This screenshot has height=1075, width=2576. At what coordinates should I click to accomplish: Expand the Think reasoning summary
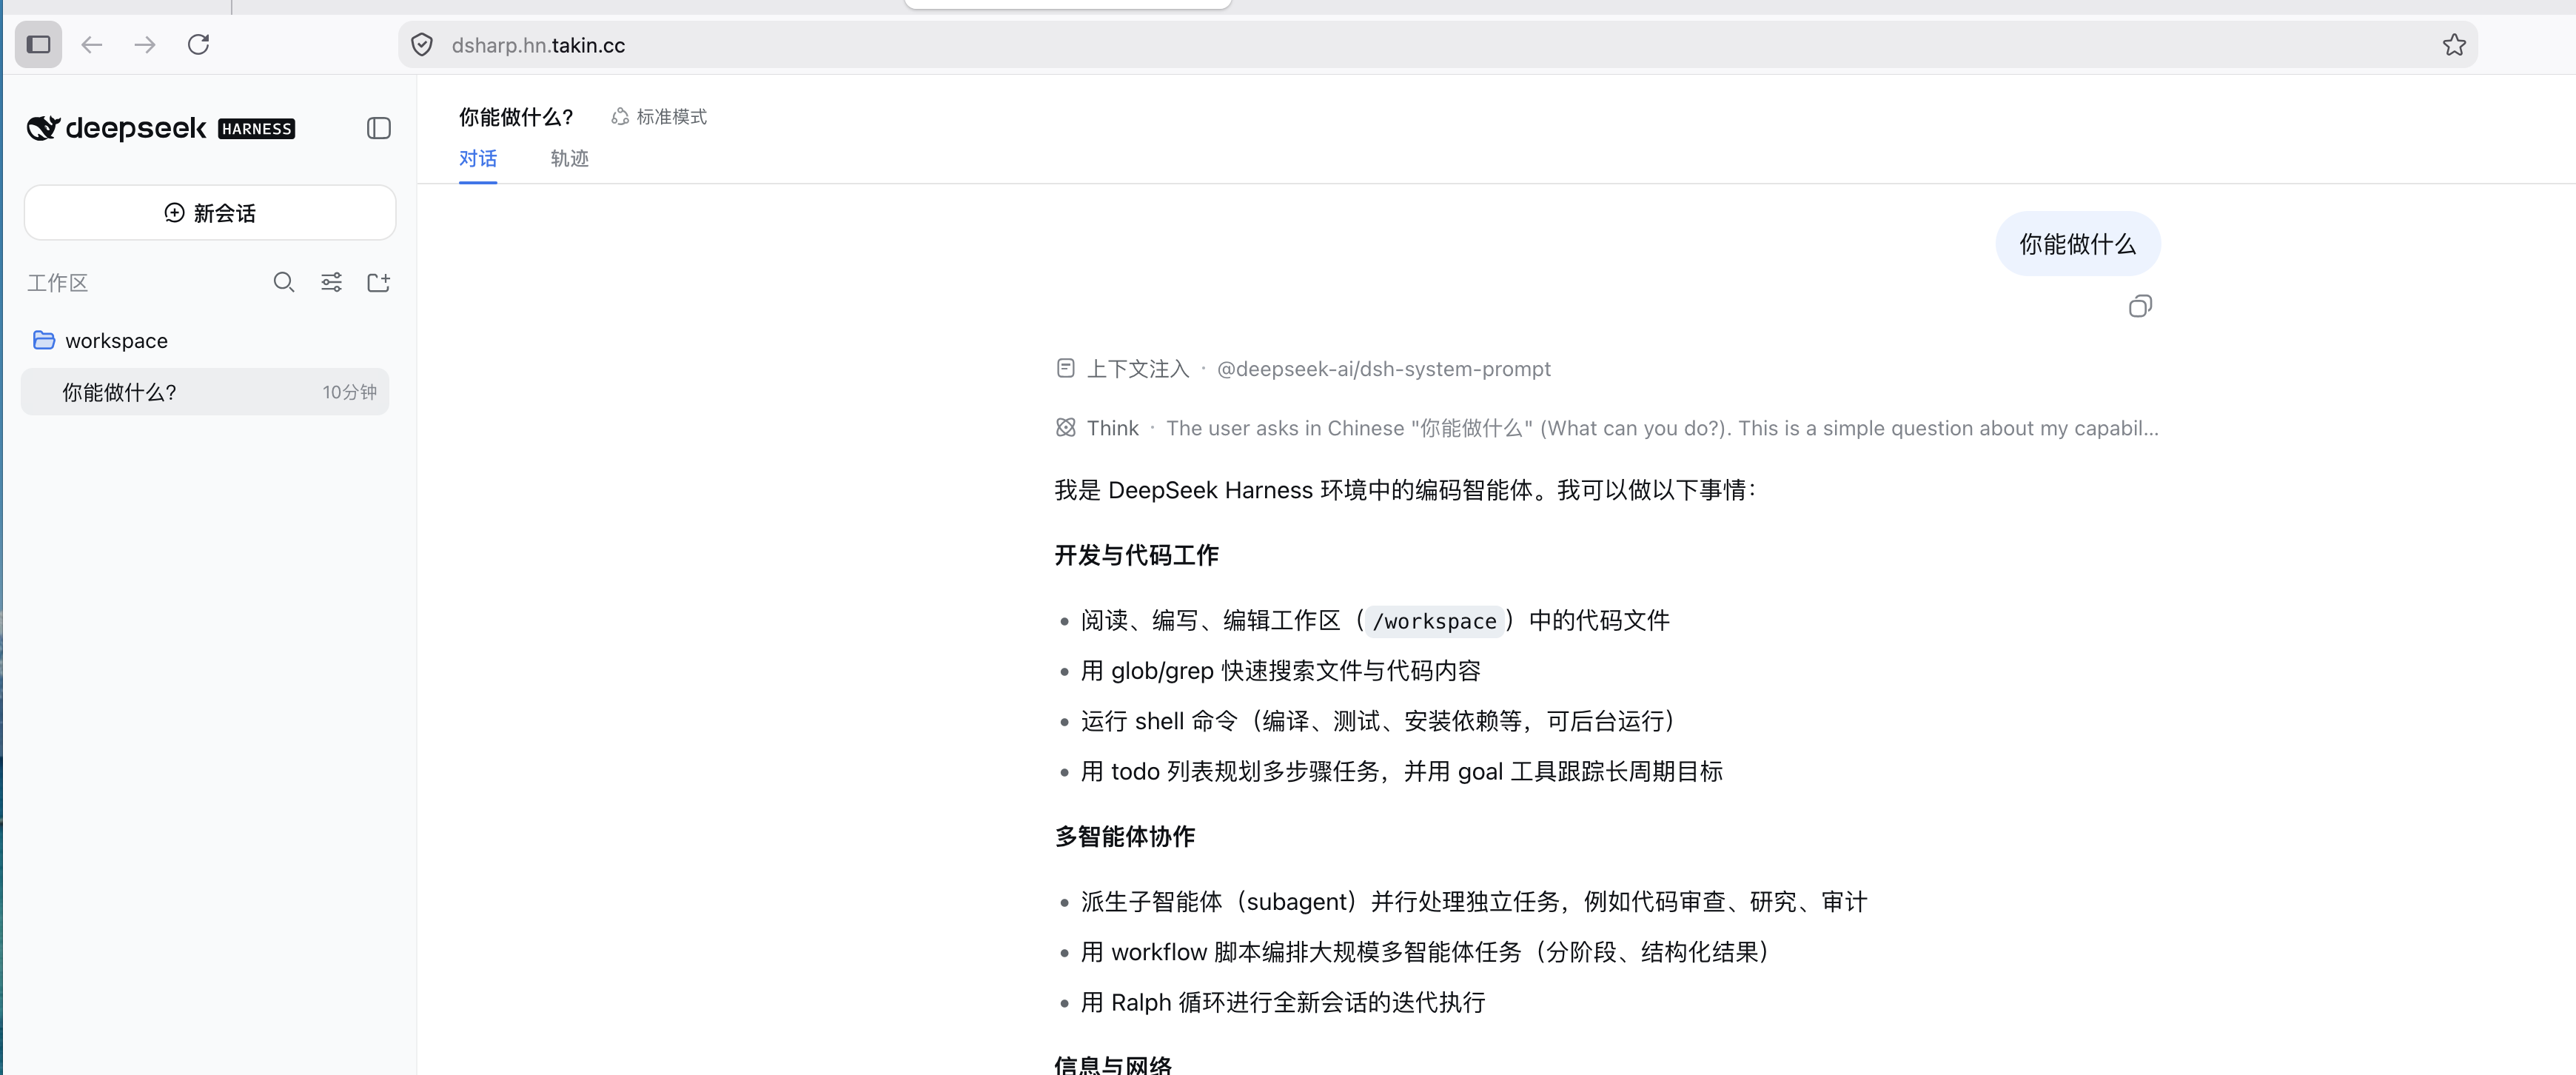(1607, 428)
